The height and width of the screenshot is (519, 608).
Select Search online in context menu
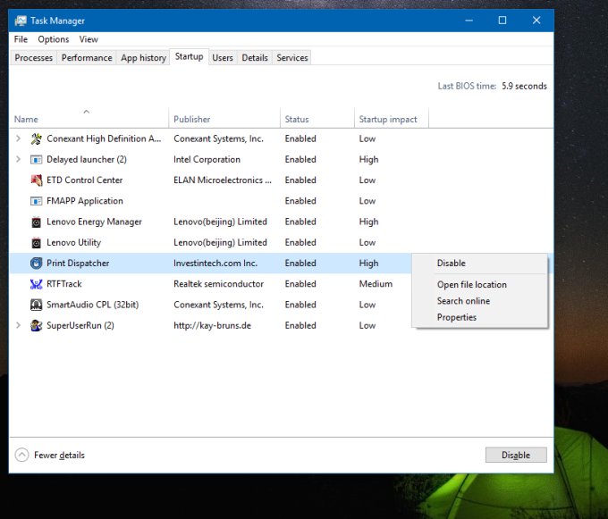(x=463, y=301)
